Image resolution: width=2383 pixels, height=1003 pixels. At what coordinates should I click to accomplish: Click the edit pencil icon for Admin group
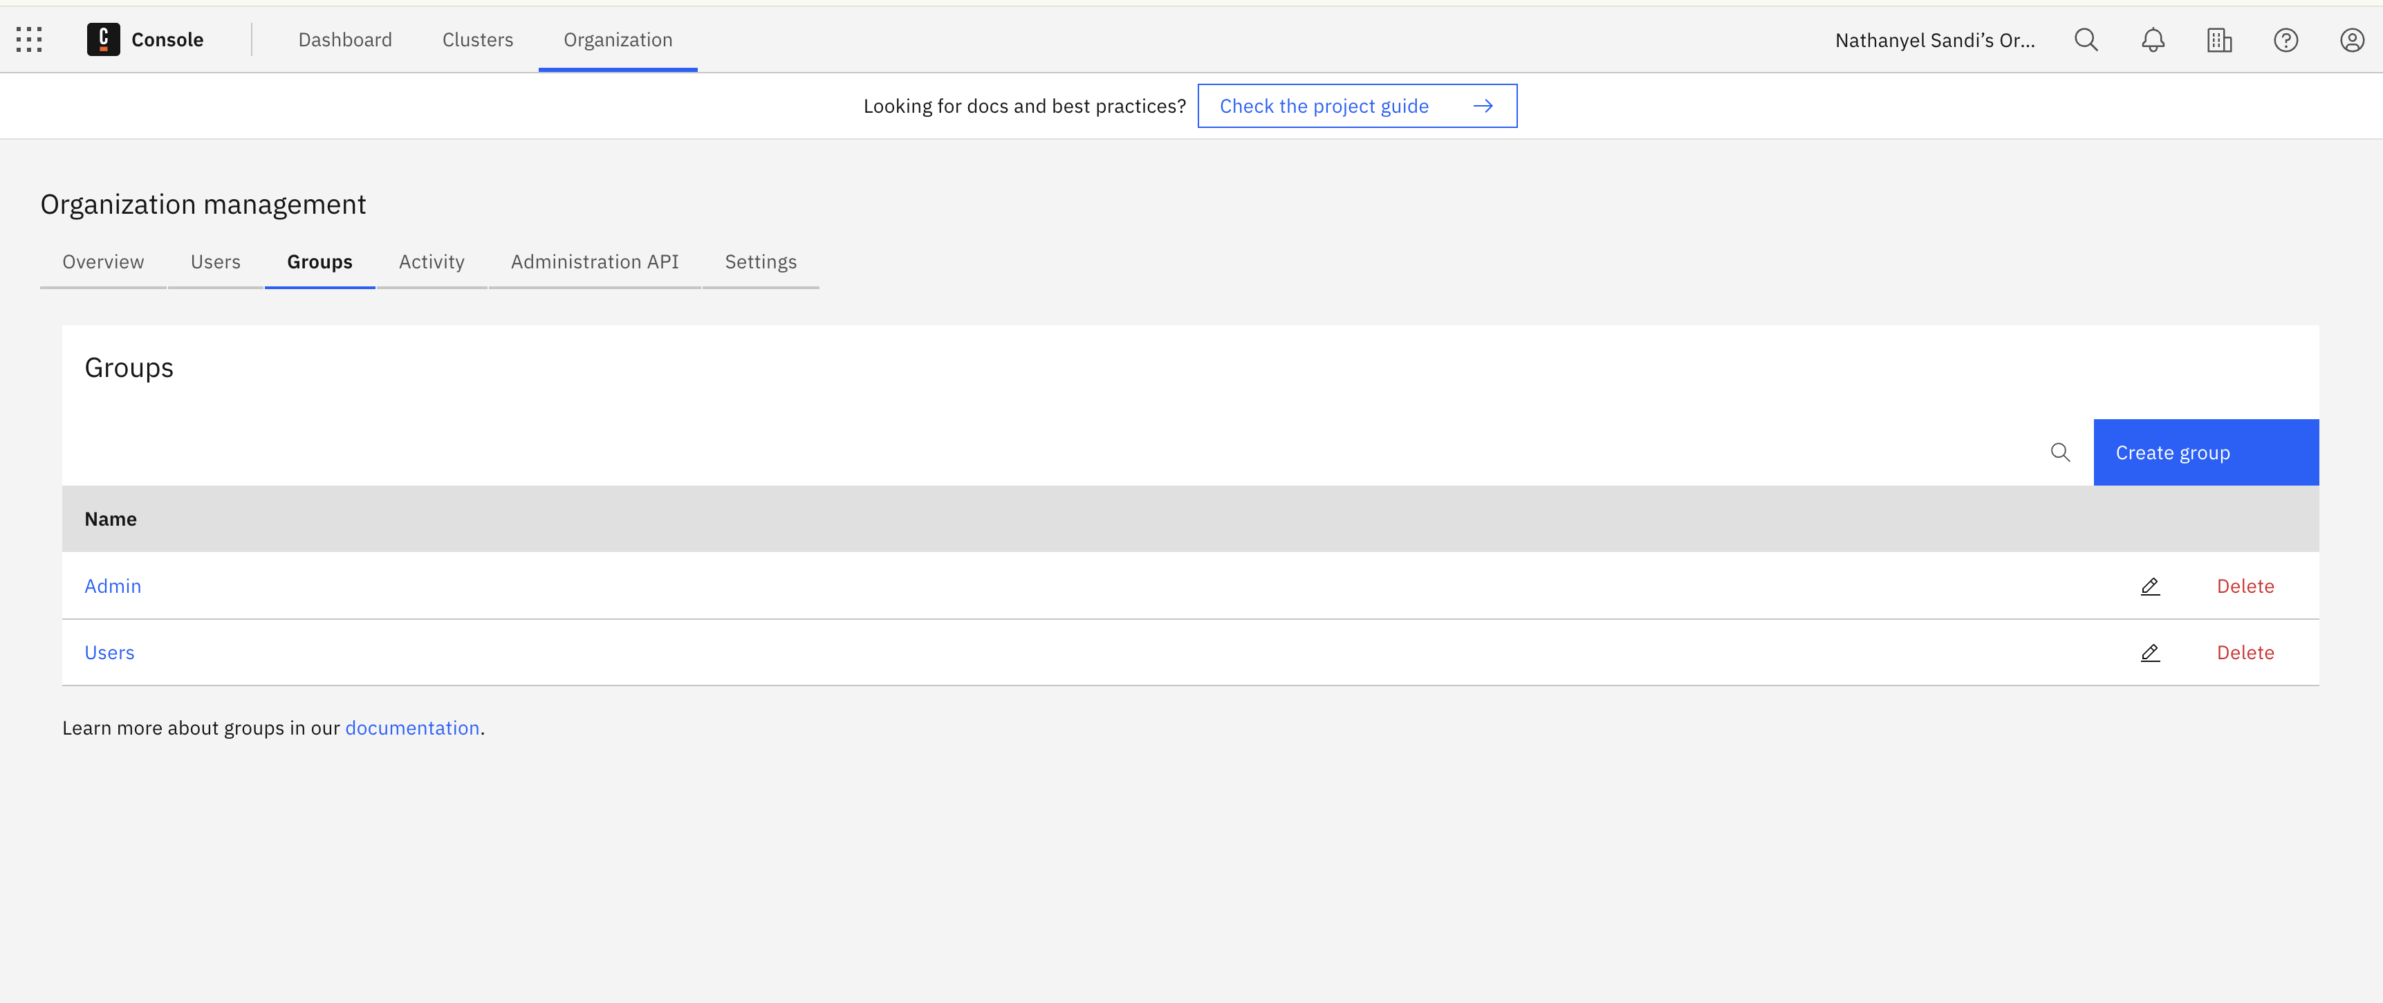click(x=2149, y=585)
